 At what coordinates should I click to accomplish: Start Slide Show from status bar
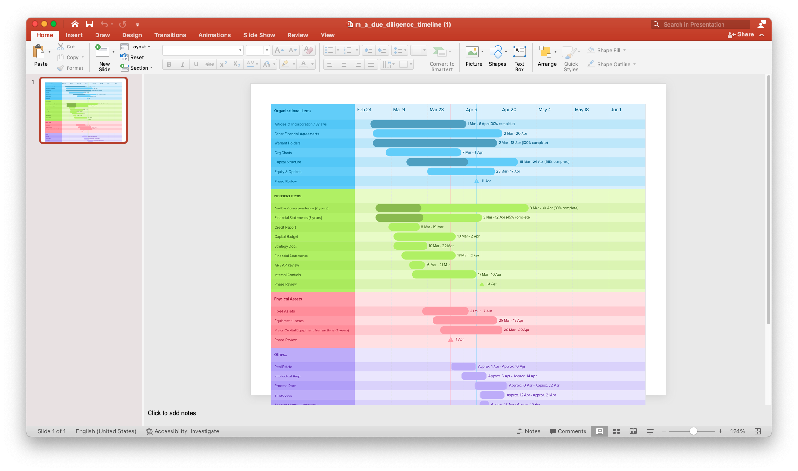[x=650, y=431]
